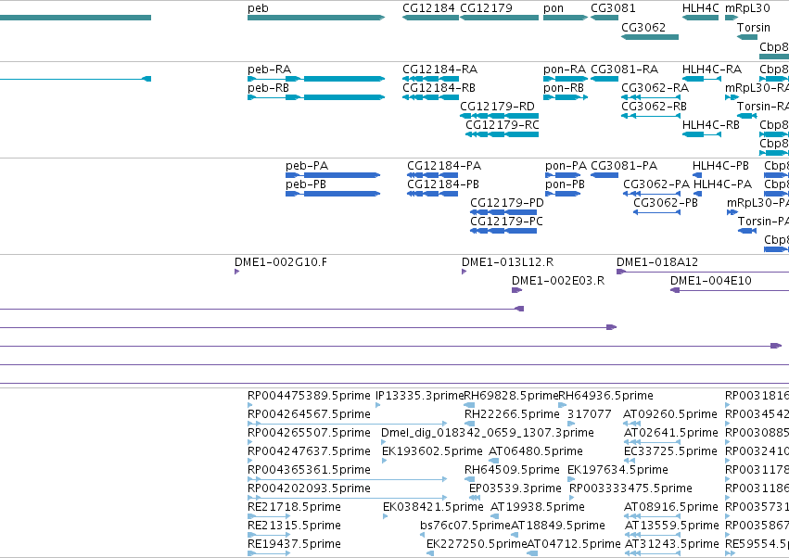Select the pon-PA protein

pyautogui.click(x=563, y=175)
